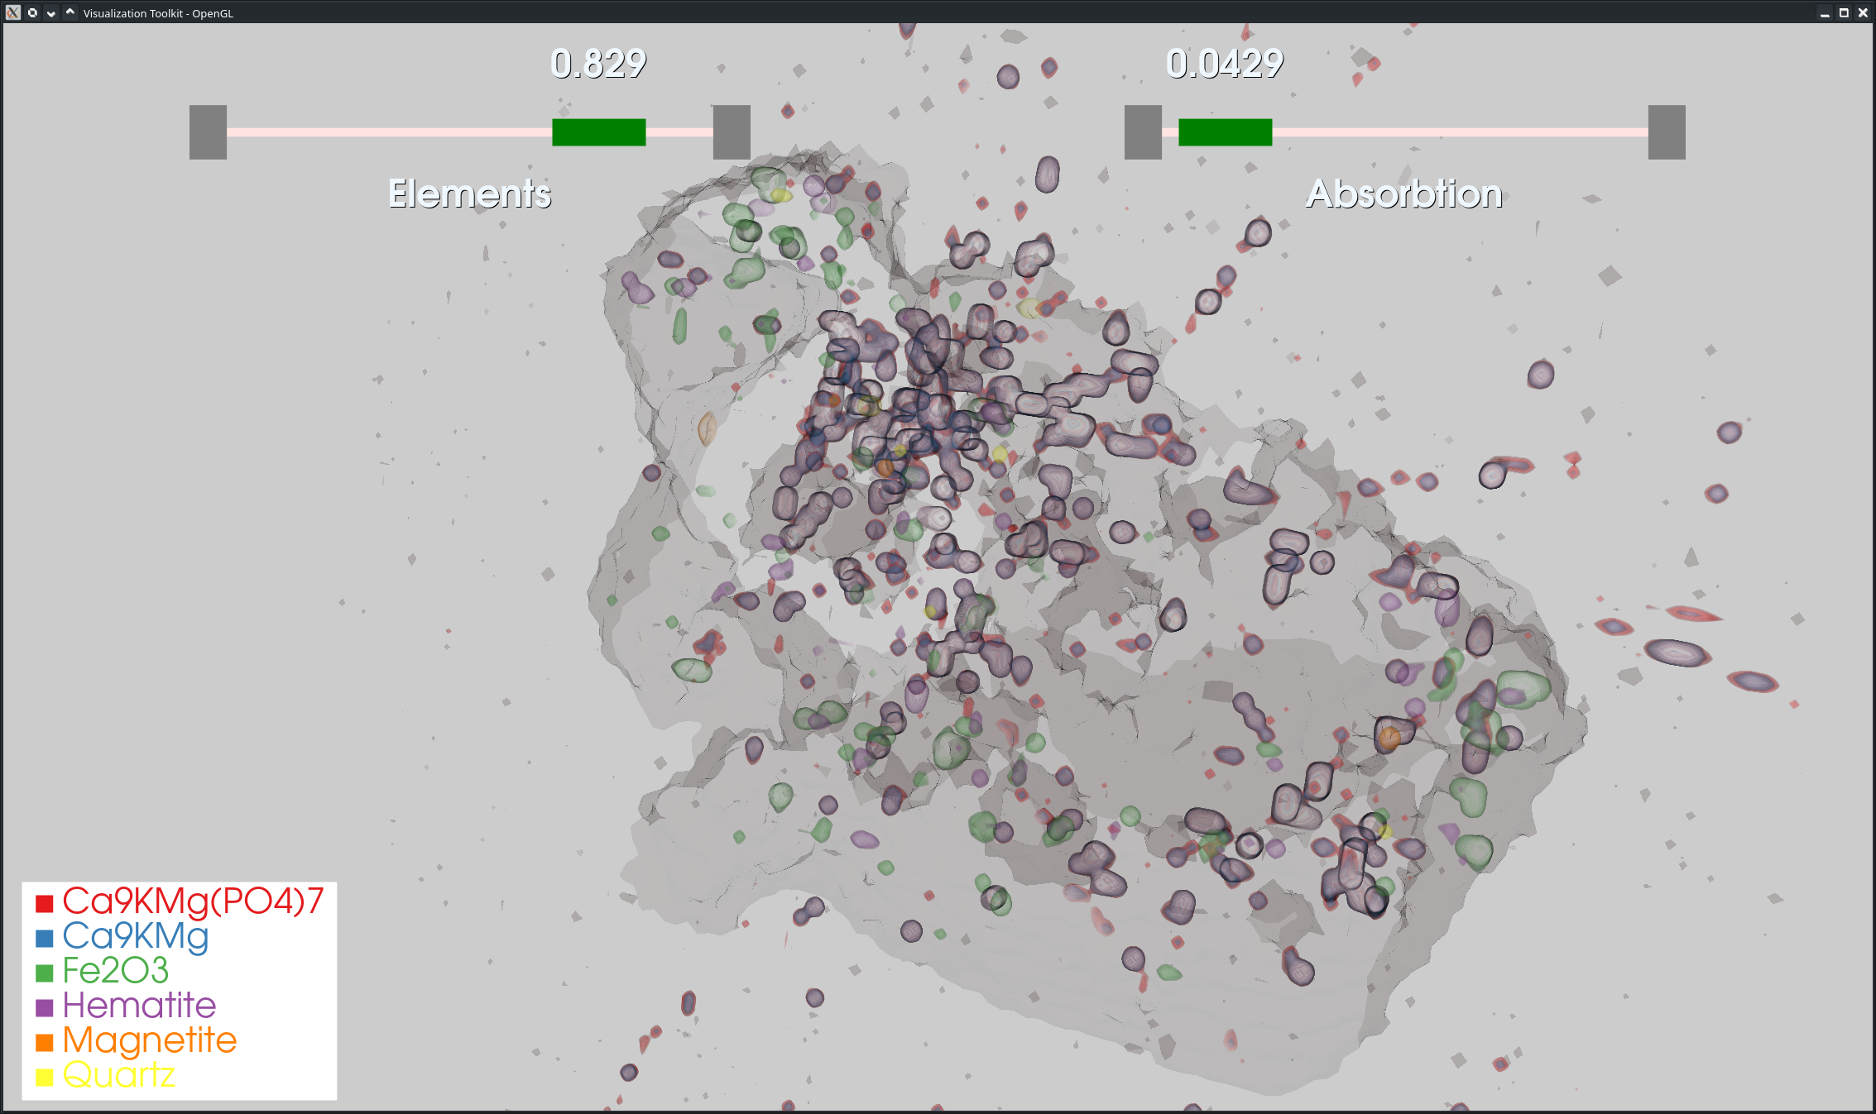Click the 0.829 Elements value label
The image size is (1876, 1114).
[x=598, y=64]
